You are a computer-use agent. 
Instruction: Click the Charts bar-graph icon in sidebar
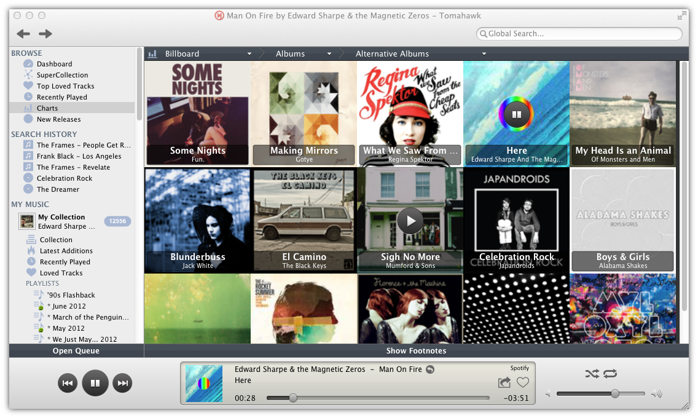click(28, 108)
